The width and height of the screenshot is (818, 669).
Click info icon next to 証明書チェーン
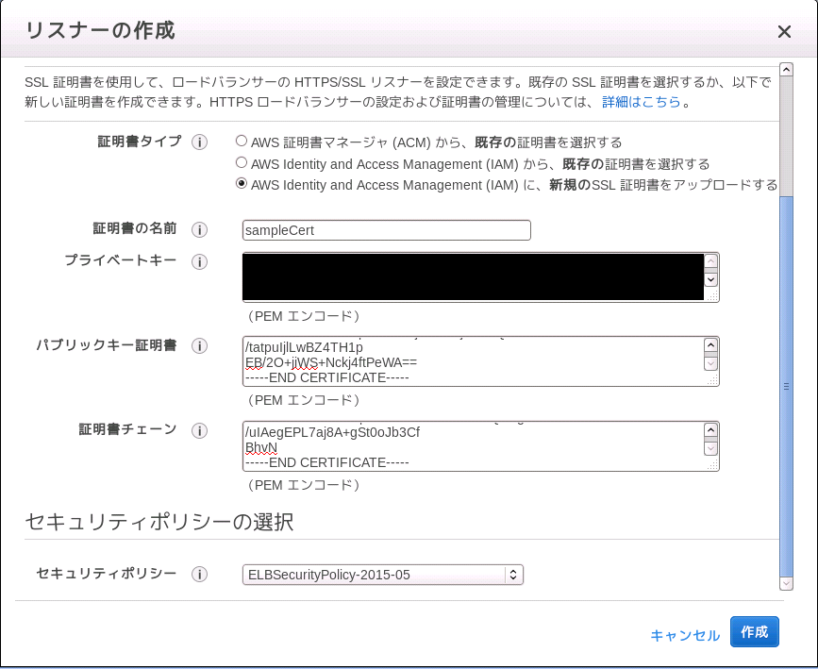tap(199, 431)
